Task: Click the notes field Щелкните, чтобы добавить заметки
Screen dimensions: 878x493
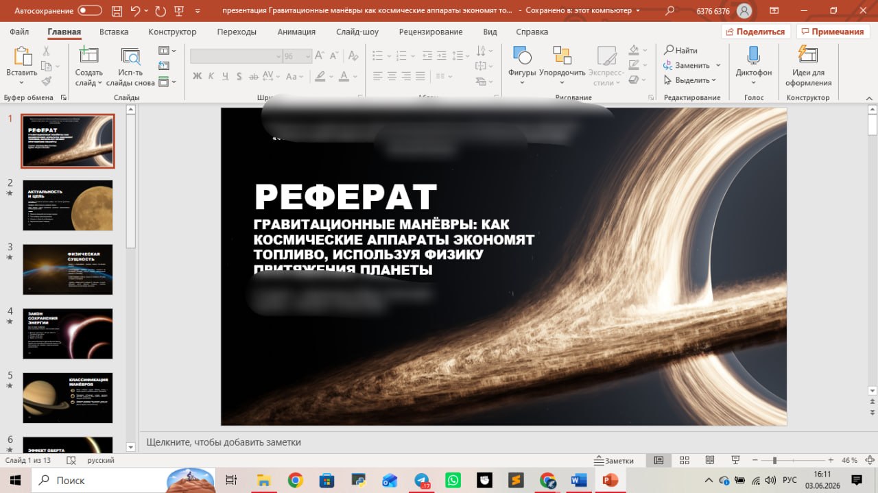Action: point(224,442)
